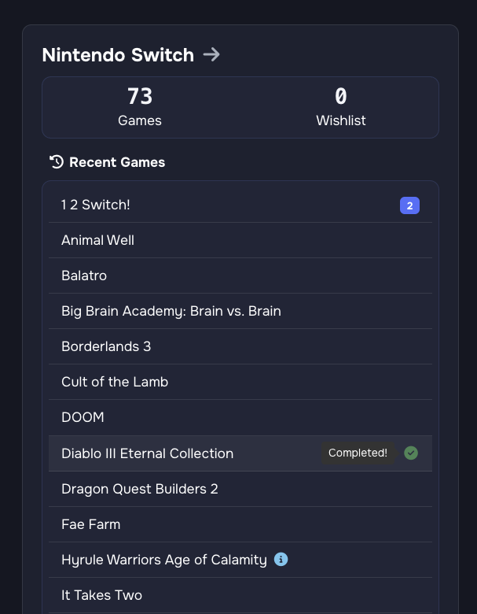Viewport: 477px width, 614px height.
Task: Open the Nintendo Switch platform heading
Action: point(118,55)
